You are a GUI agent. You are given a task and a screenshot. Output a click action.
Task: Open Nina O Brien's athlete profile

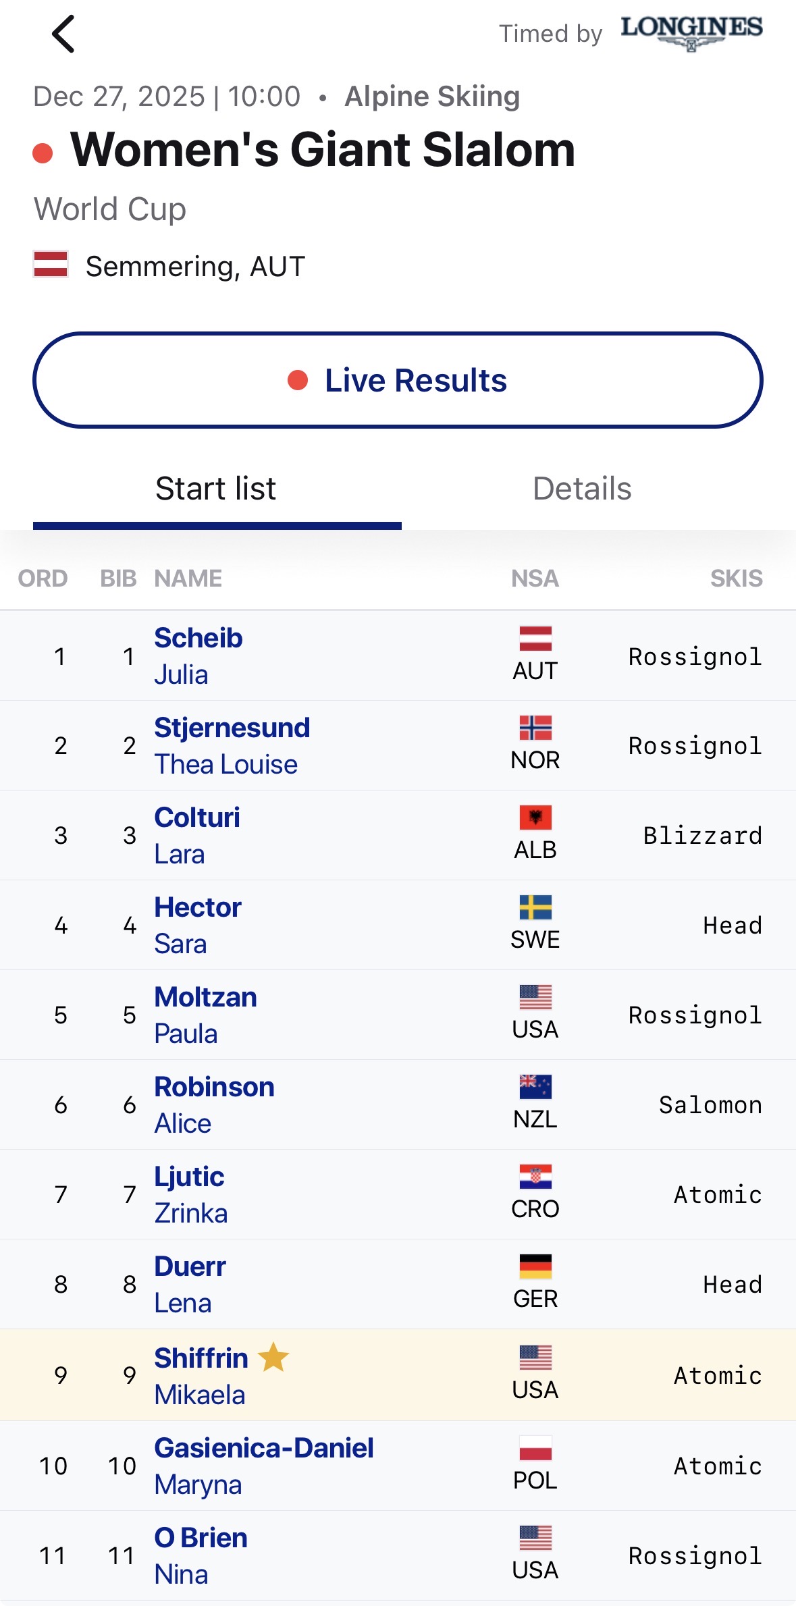pyautogui.click(x=201, y=1555)
